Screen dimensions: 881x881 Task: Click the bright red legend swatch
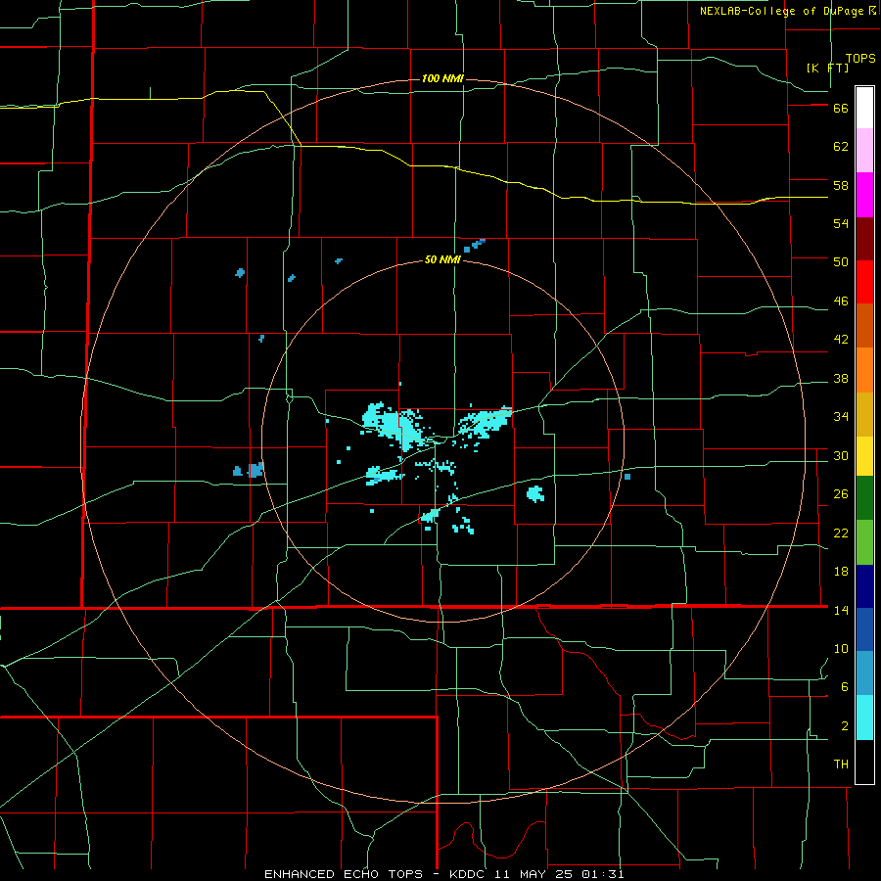[x=864, y=282]
